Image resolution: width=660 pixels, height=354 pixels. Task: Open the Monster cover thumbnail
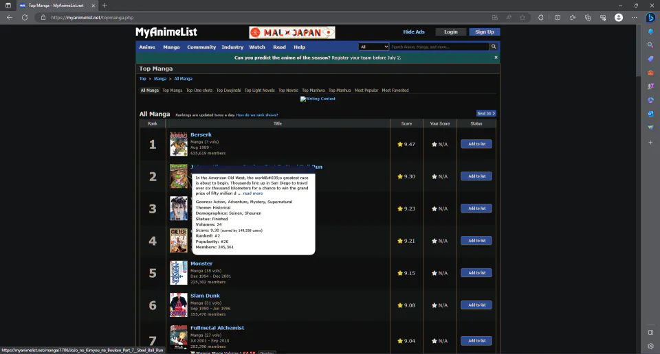179,272
